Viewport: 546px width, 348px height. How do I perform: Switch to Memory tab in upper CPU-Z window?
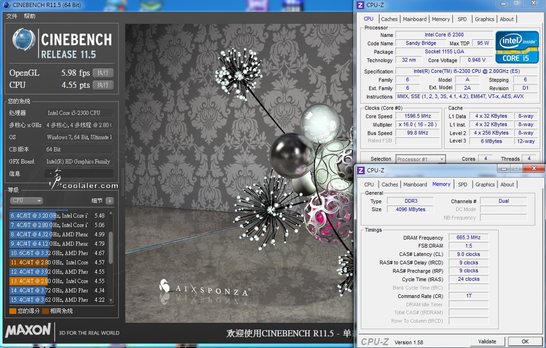(441, 19)
